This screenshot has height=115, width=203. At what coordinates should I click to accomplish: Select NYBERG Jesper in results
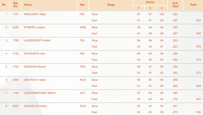point(34,27)
